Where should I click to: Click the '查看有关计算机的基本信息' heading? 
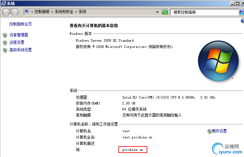[94, 25]
